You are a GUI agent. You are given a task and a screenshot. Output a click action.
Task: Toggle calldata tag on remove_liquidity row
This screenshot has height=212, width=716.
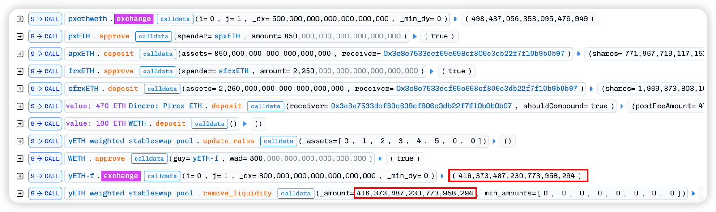tap(295, 194)
